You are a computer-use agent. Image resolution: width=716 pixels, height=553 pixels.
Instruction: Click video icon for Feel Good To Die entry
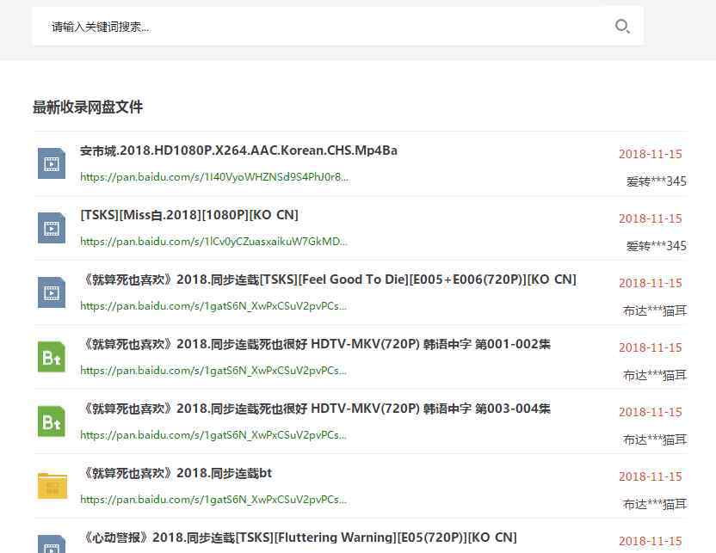[x=52, y=292]
